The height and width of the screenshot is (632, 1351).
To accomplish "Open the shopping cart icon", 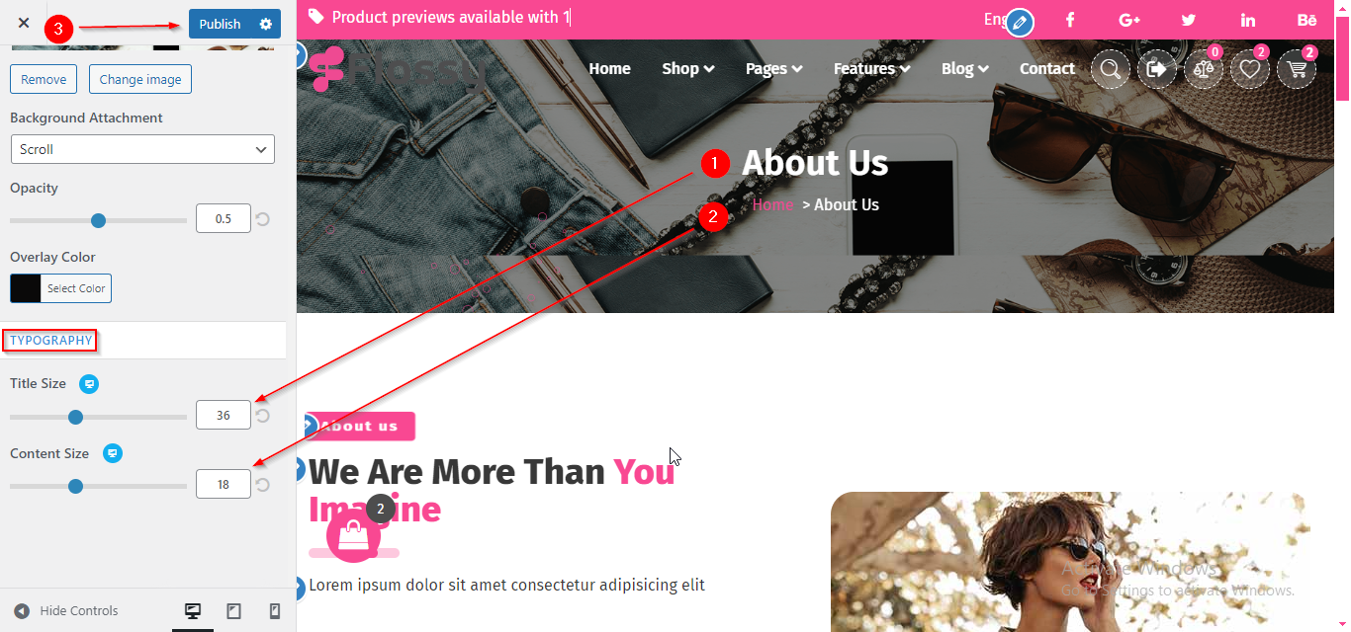I will (x=1297, y=69).
